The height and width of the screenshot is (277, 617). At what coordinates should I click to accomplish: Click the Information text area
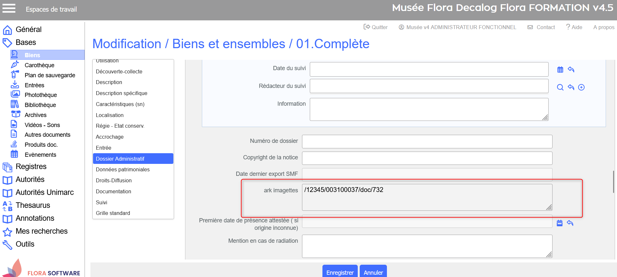(x=429, y=109)
